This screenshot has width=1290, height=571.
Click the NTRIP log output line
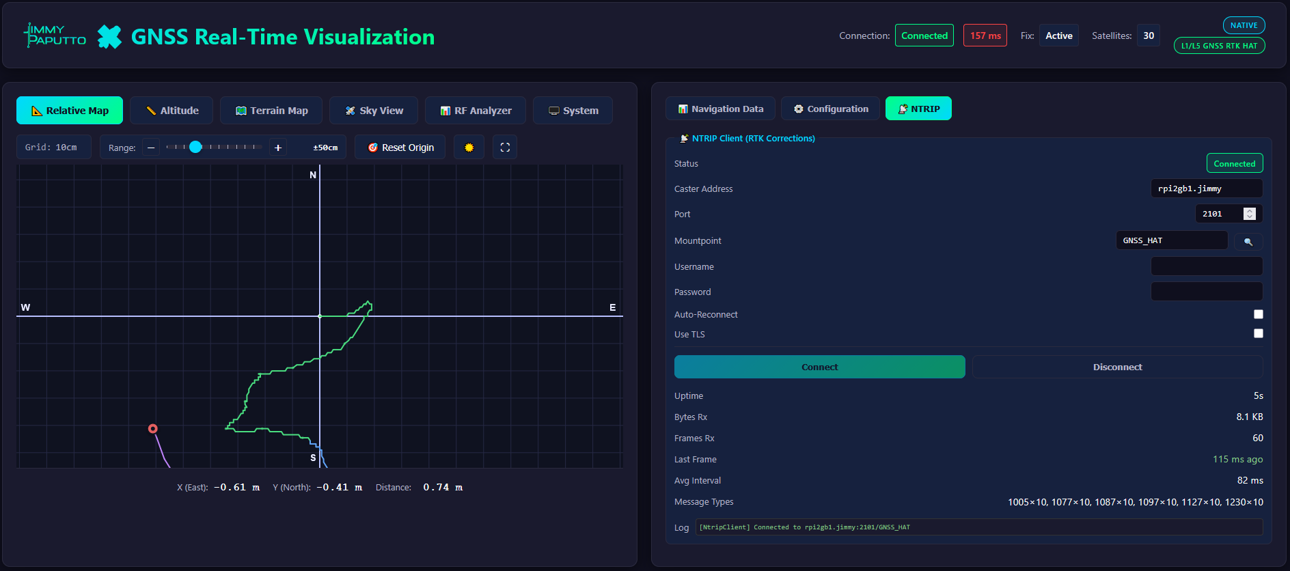[979, 527]
